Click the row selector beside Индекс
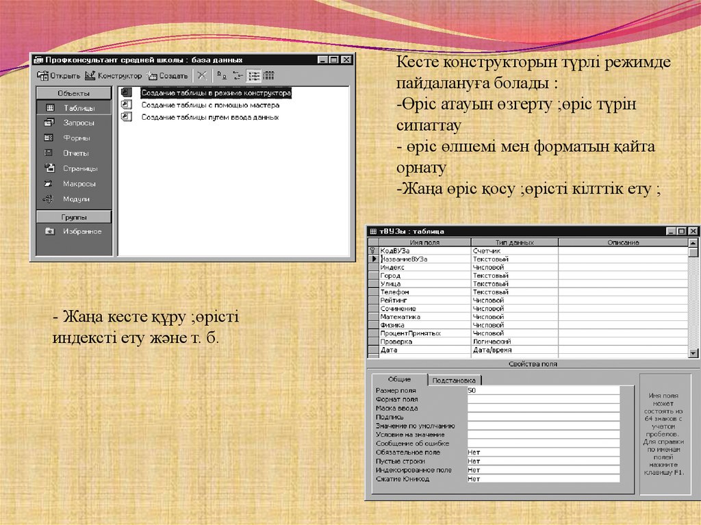The image size is (701, 525). click(373, 268)
